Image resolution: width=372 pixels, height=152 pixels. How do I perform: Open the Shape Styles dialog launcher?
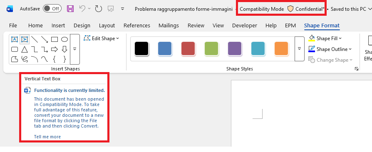pos(356,69)
